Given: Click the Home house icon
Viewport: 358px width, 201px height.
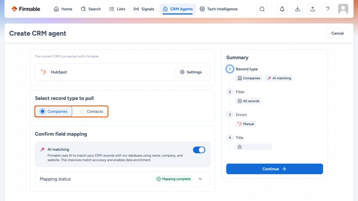Looking at the screenshot, I should 56,9.
